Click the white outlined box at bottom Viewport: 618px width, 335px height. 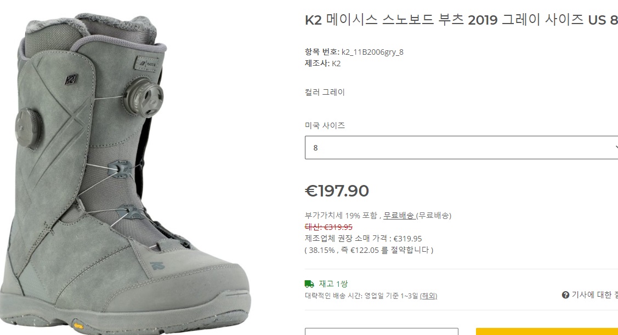pos(382,332)
